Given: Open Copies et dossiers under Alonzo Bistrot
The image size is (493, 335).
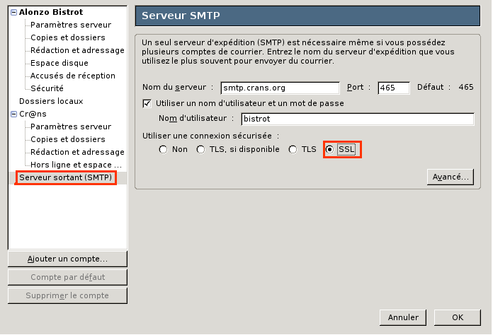Looking at the screenshot, I should (67, 37).
